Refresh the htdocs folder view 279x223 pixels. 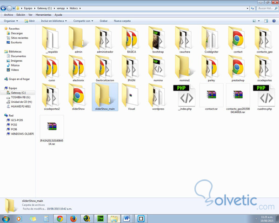(252, 8)
